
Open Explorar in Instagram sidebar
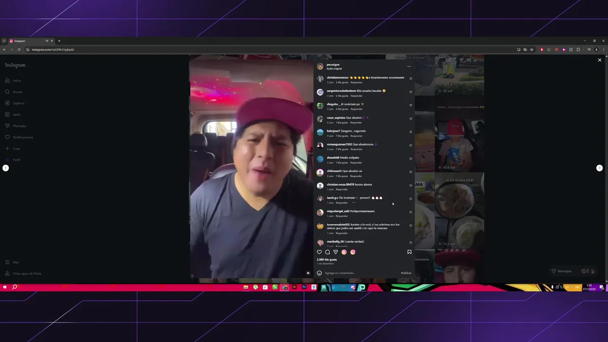pyautogui.click(x=15, y=104)
